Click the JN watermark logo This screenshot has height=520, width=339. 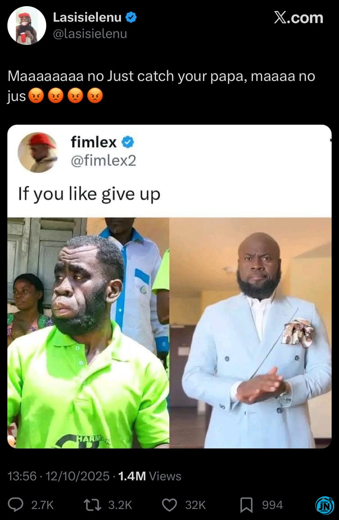pos(325,506)
